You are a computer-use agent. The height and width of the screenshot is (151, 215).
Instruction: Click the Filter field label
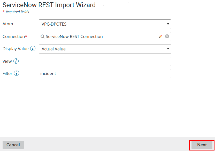pos(7,73)
